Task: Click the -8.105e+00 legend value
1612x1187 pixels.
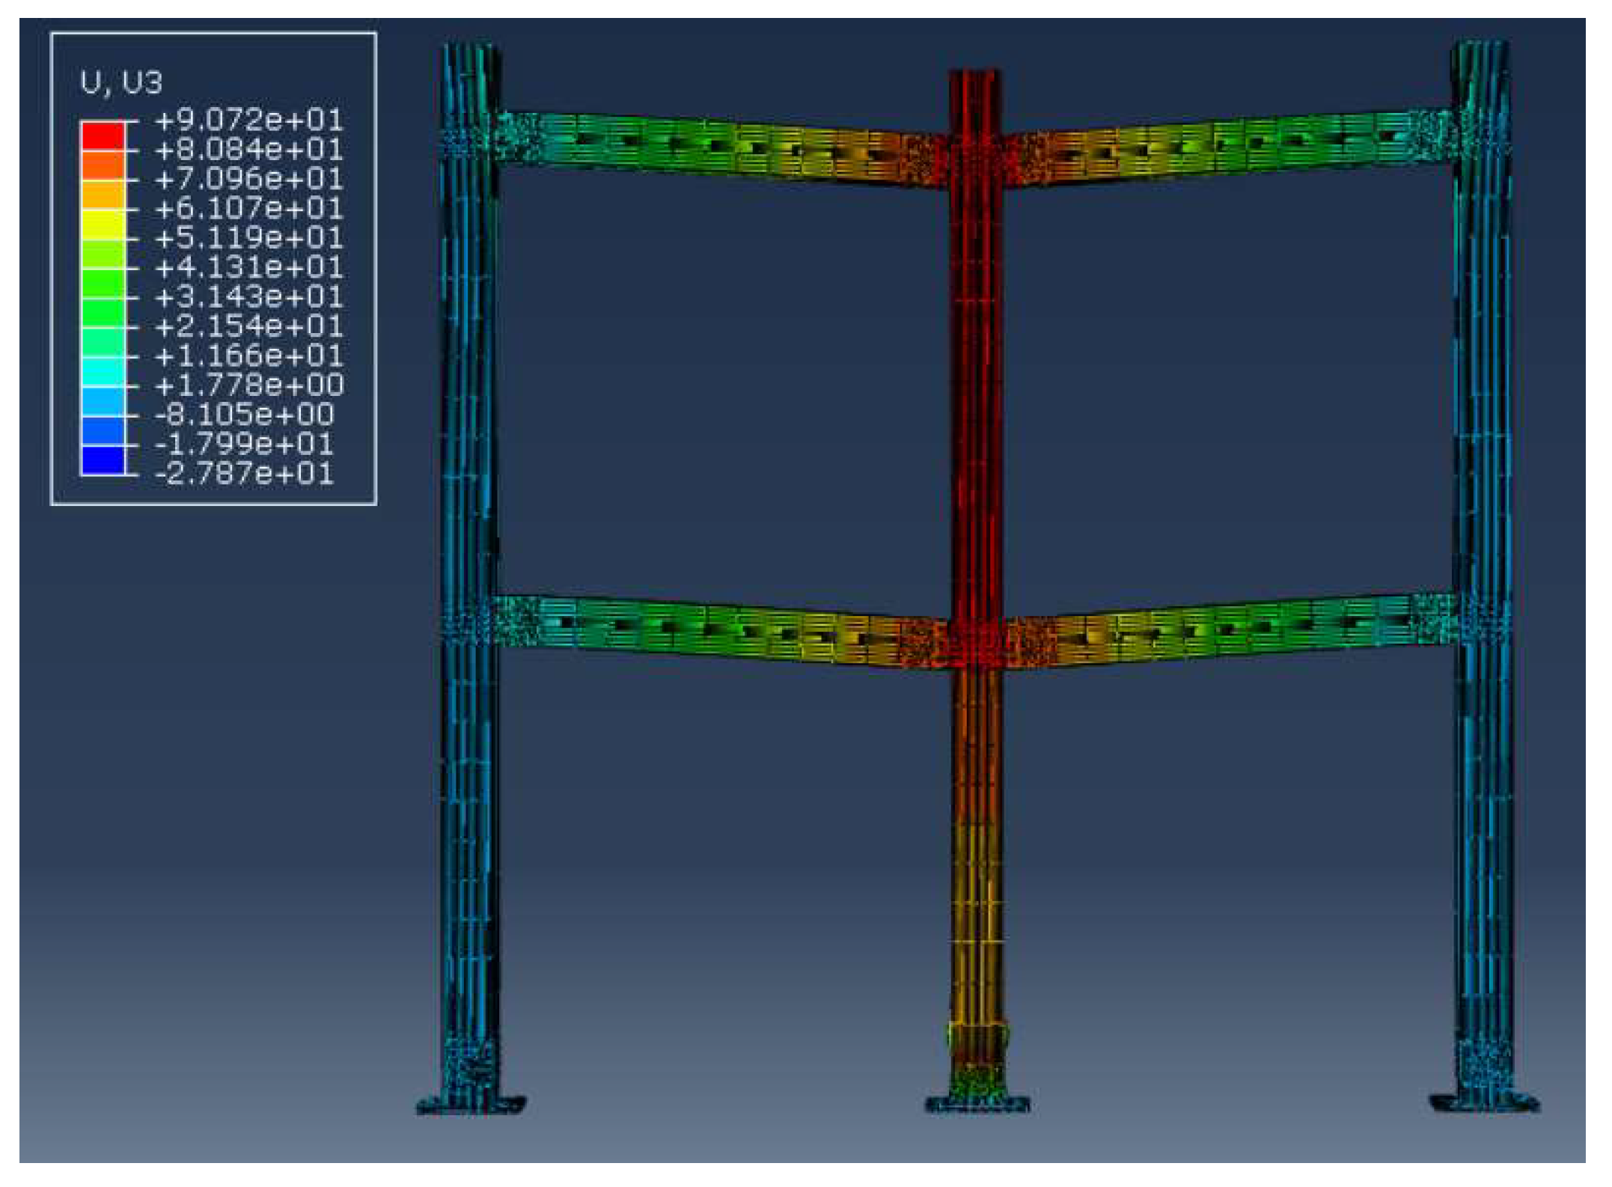Action: click(244, 415)
